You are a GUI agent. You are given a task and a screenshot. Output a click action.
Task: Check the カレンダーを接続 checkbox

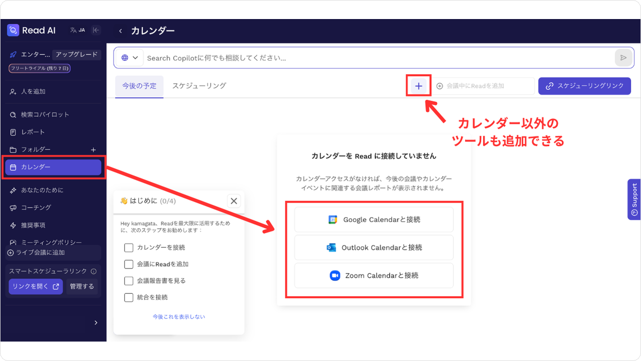point(129,248)
